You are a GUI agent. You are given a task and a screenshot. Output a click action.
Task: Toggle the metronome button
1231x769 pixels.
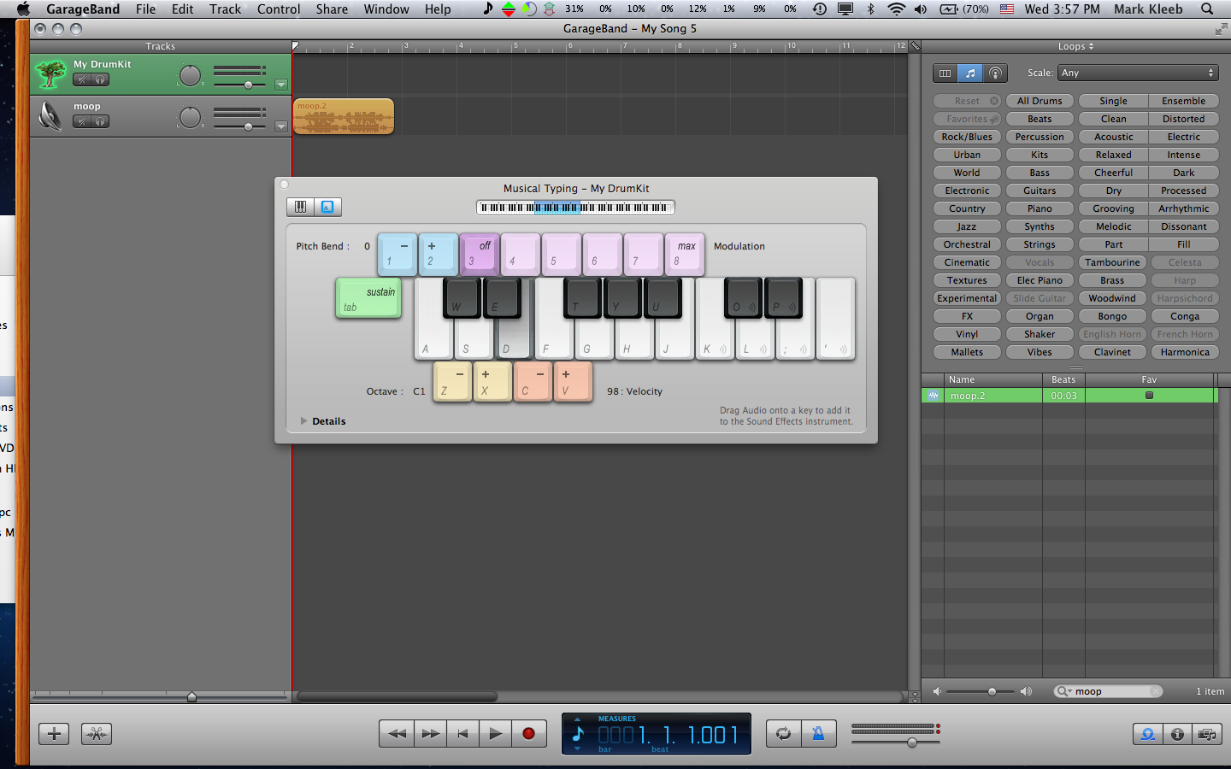(818, 733)
